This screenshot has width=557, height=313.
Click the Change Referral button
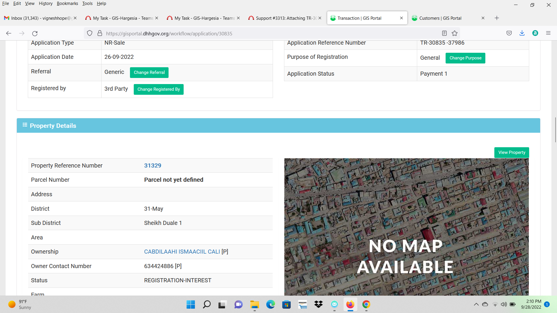(149, 72)
